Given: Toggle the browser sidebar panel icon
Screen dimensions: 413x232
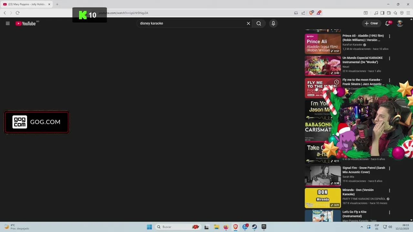Looking at the screenshot, I should point(382,13).
